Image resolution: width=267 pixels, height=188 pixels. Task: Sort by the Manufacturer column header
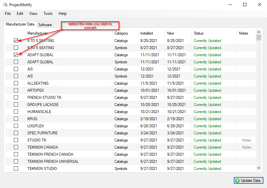(x=37, y=33)
